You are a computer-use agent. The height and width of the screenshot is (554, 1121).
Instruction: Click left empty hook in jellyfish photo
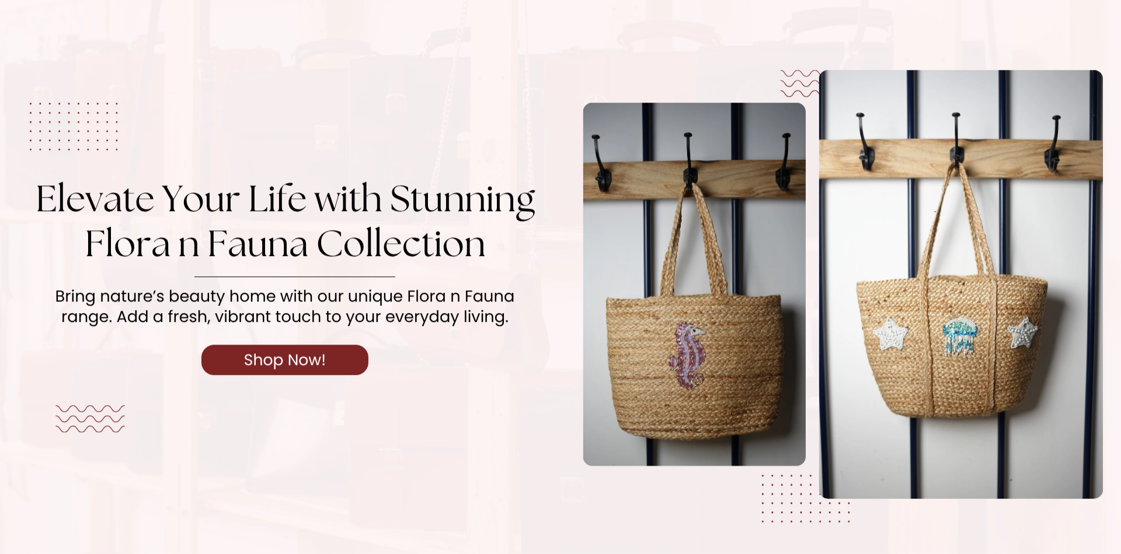(865, 142)
